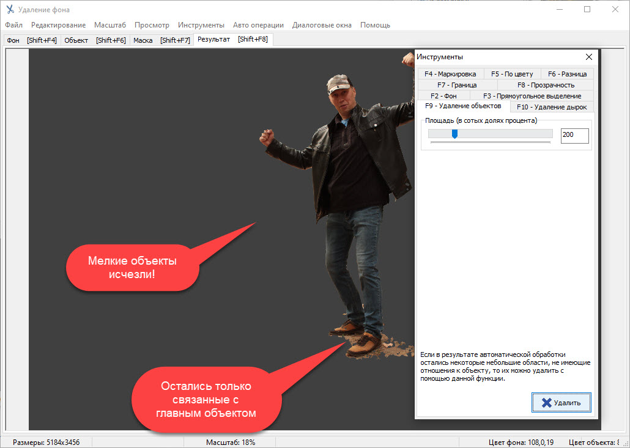Open the Масштаб menu
The height and width of the screenshot is (448, 630).
(x=110, y=25)
